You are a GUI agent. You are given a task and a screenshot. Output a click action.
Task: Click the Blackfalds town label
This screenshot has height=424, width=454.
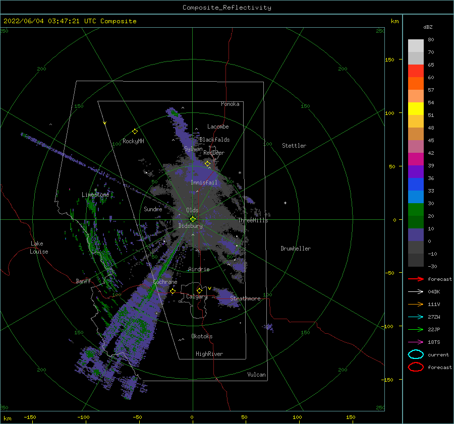tap(214, 140)
